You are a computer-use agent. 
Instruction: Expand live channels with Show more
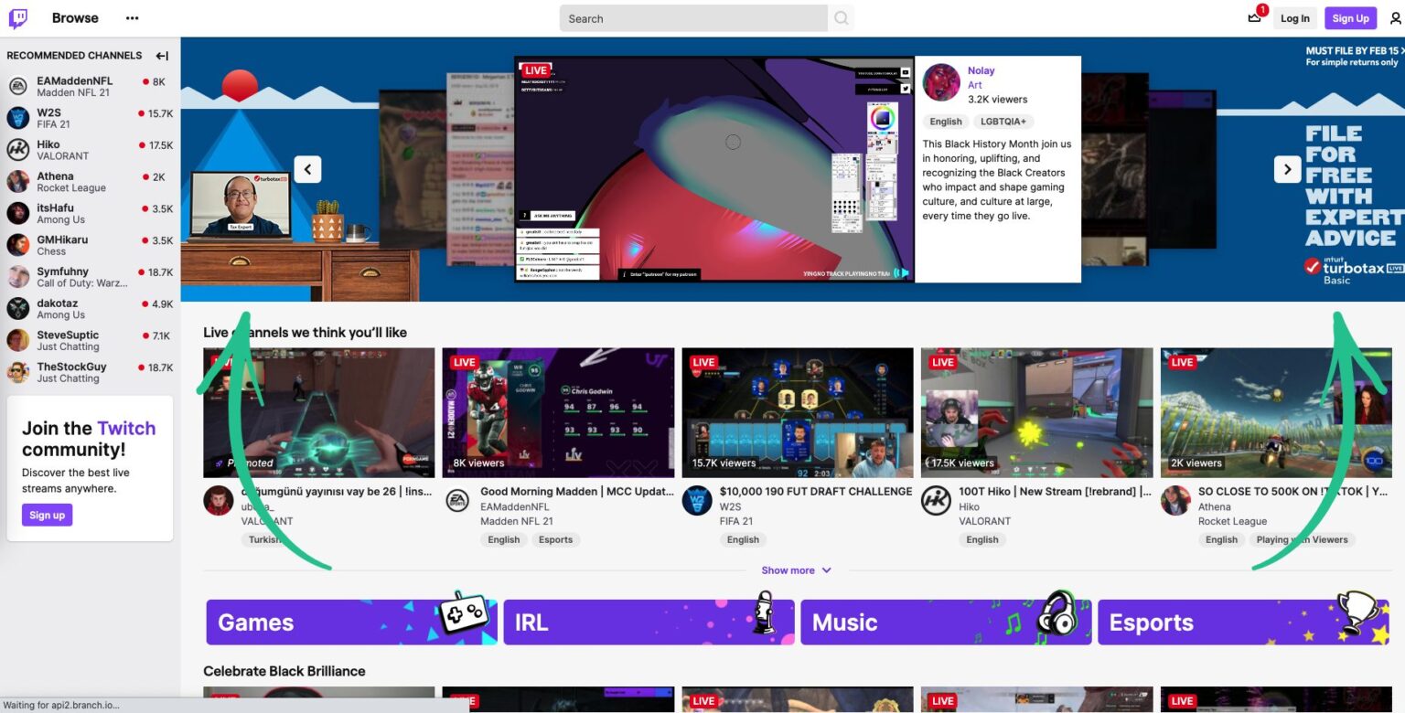click(795, 569)
